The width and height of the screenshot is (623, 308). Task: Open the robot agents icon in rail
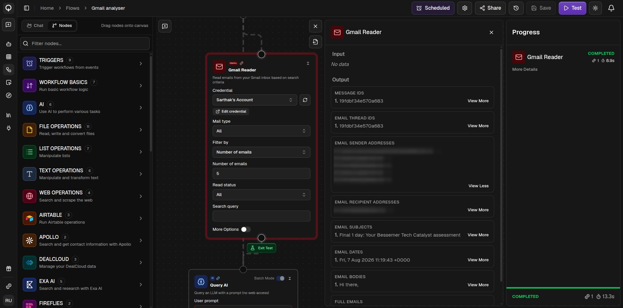point(9,44)
